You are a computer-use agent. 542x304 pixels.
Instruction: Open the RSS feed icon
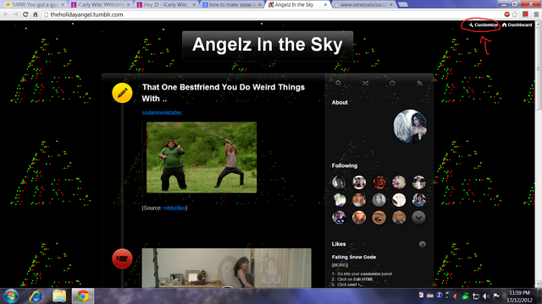pos(419,84)
